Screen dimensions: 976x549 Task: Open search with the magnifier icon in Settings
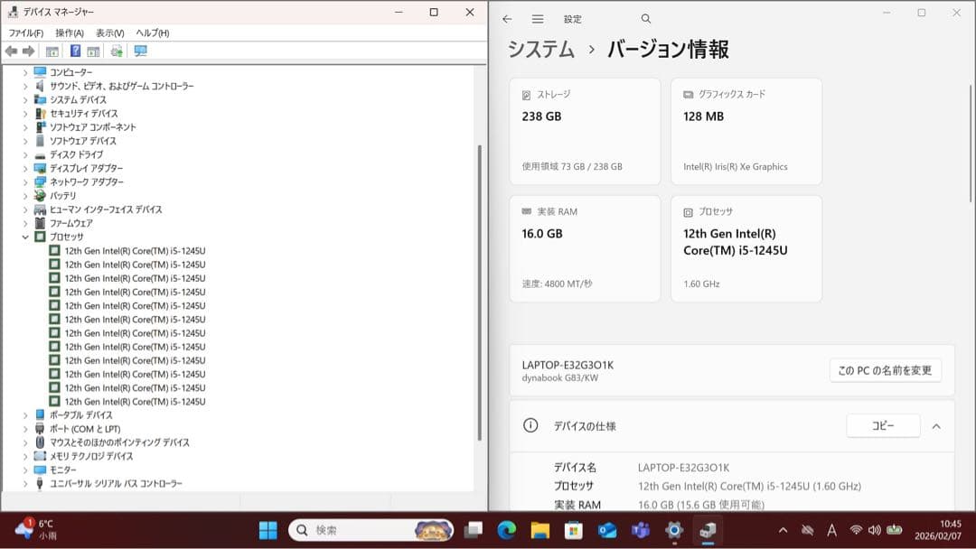click(645, 18)
